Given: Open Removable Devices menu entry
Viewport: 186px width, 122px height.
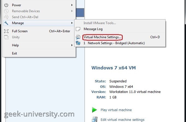Looking at the screenshot, I should coord(39,11).
